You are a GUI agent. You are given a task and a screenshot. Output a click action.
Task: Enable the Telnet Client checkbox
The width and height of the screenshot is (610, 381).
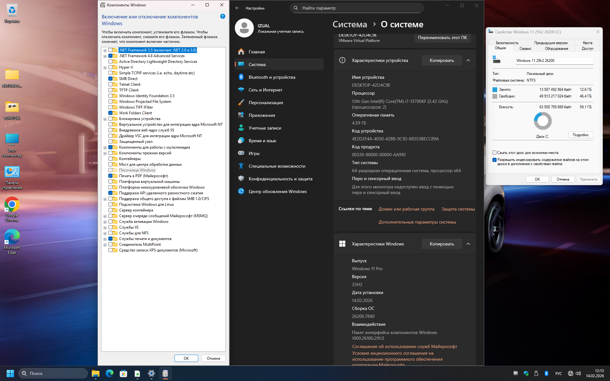[111, 84]
